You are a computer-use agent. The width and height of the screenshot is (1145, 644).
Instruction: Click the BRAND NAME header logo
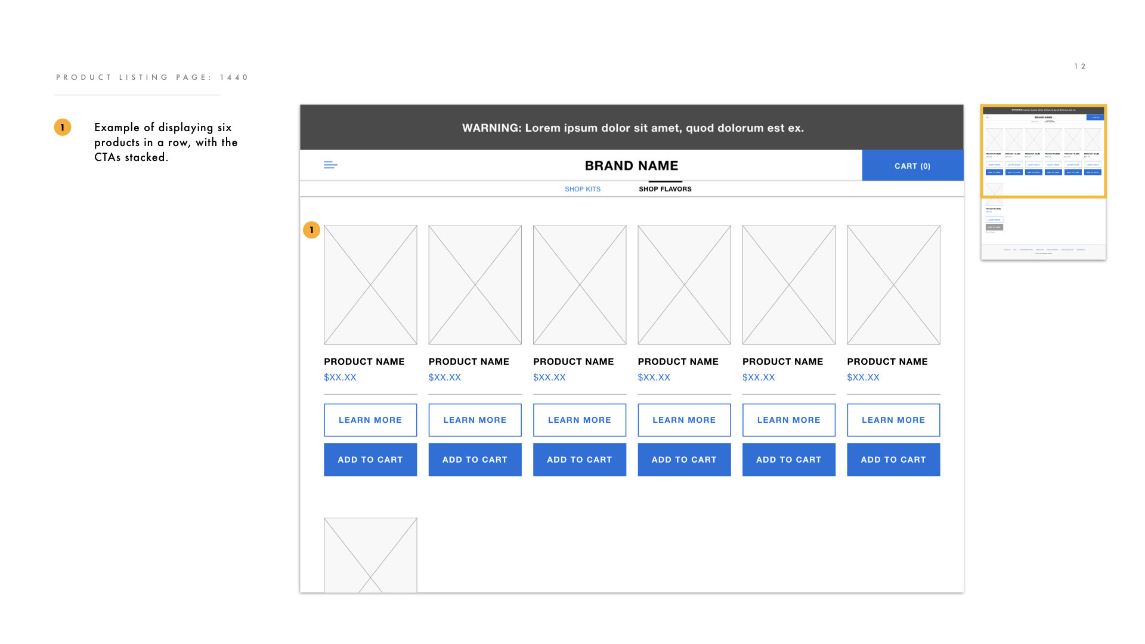coord(632,166)
